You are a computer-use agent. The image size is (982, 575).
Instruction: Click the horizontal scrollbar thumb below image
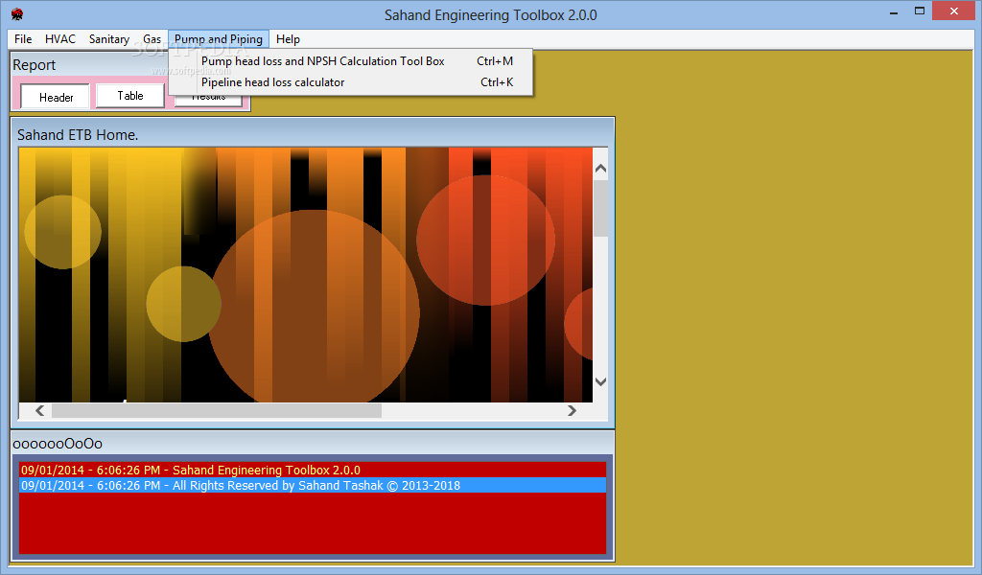[217, 410]
